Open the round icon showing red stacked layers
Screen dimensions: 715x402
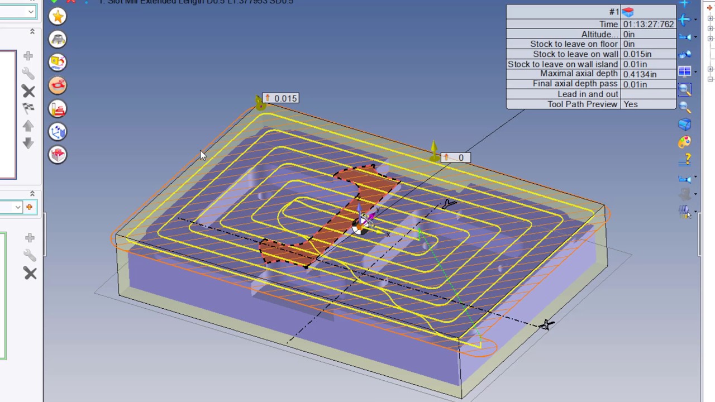pos(58,108)
